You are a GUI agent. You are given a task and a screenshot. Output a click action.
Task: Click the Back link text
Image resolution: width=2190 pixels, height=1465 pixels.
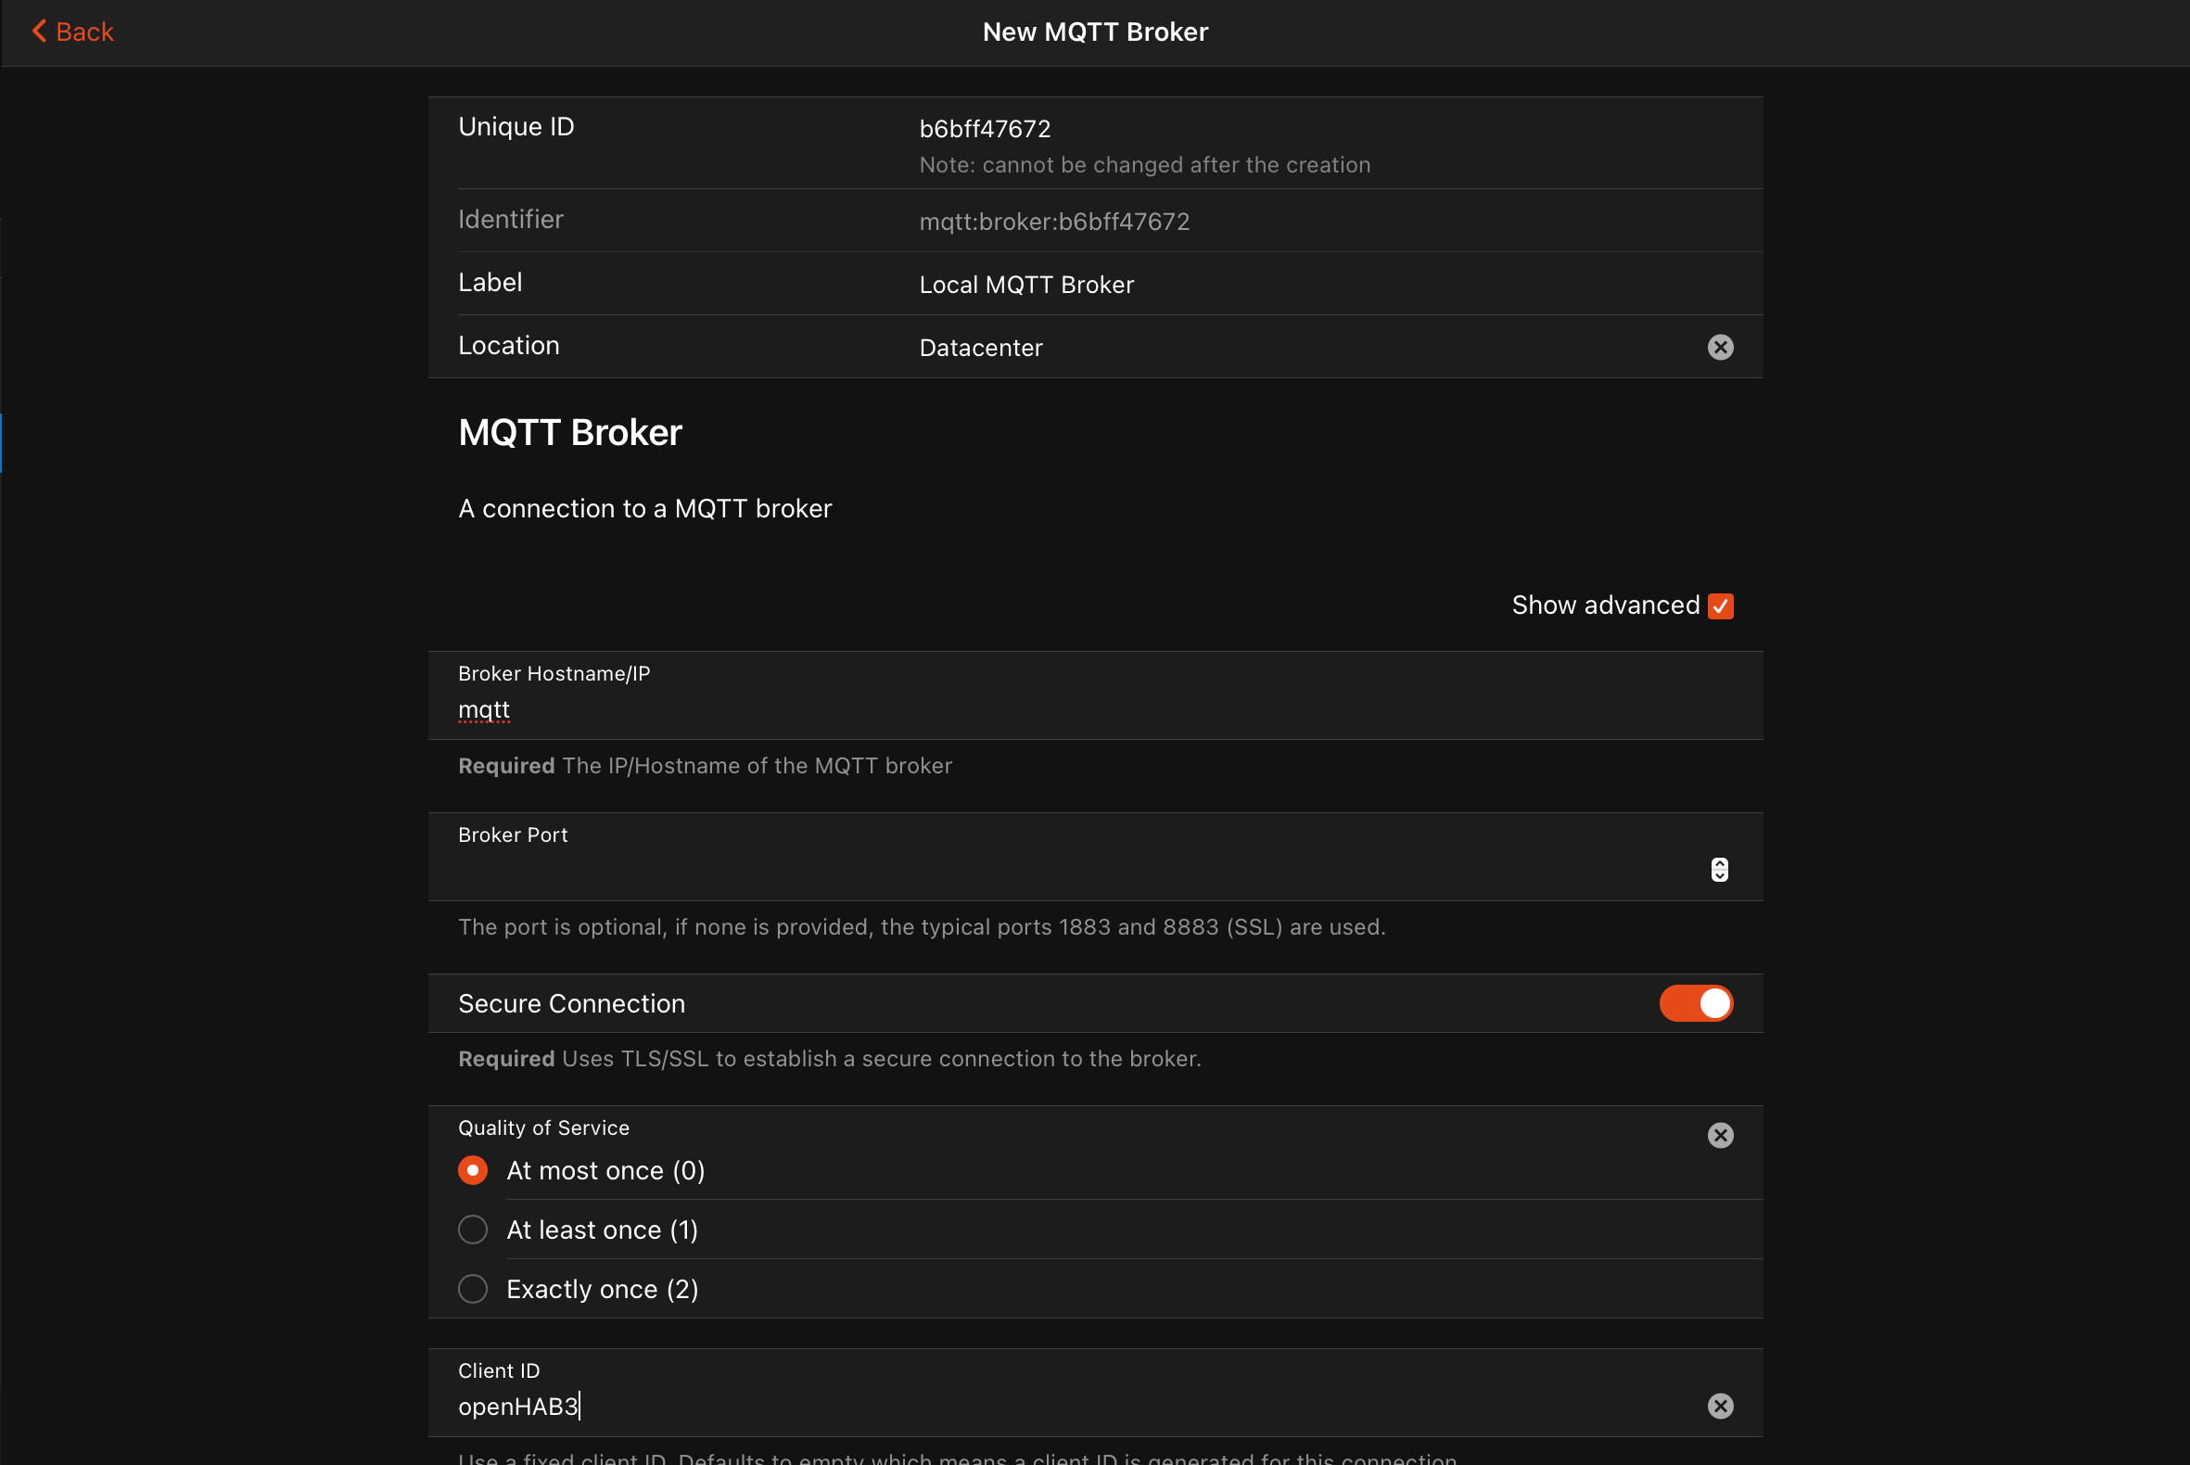(x=84, y=32)
